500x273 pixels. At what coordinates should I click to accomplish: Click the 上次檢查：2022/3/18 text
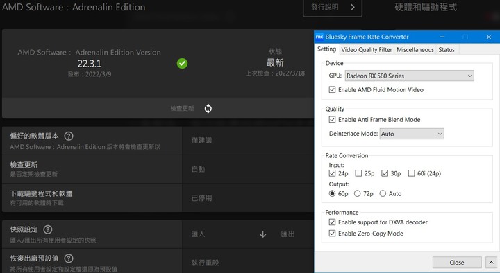tap(275, 73)
